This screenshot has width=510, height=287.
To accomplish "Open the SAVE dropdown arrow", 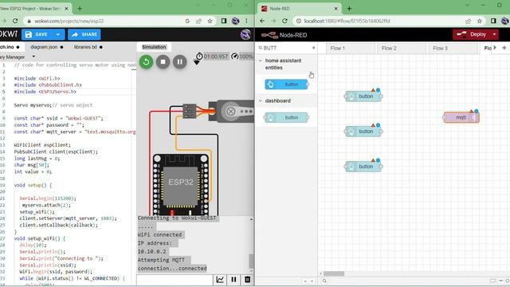I will pyautogui.click(x=58, y=34).
